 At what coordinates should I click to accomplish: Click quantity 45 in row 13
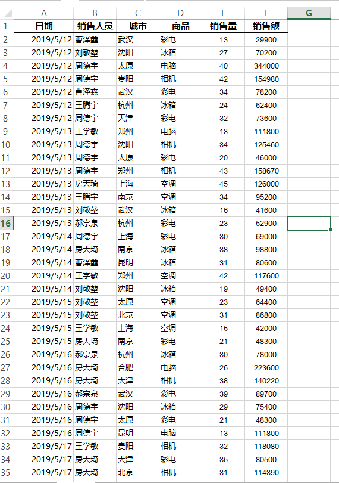coord(224,184)
